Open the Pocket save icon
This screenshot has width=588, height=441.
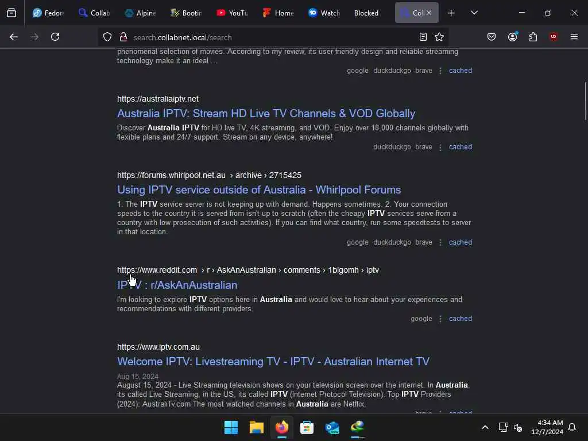pyautogui.click(x=492, y=37)
